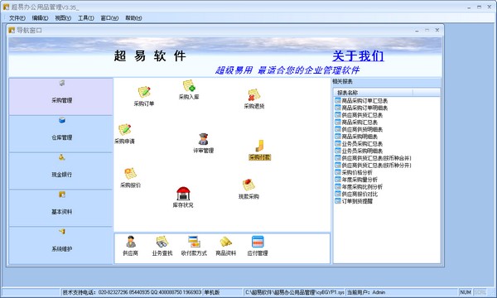
Task: Select the 基本资料 sidebar module
Action: pos(60,208)
